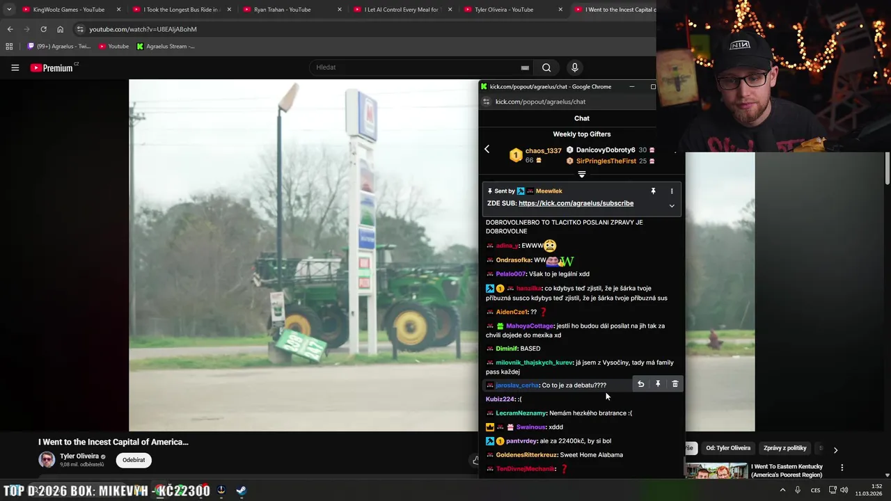891x501 pixels.
Task: Click the Odebírat subscribe button
Action: coord(134,460)
